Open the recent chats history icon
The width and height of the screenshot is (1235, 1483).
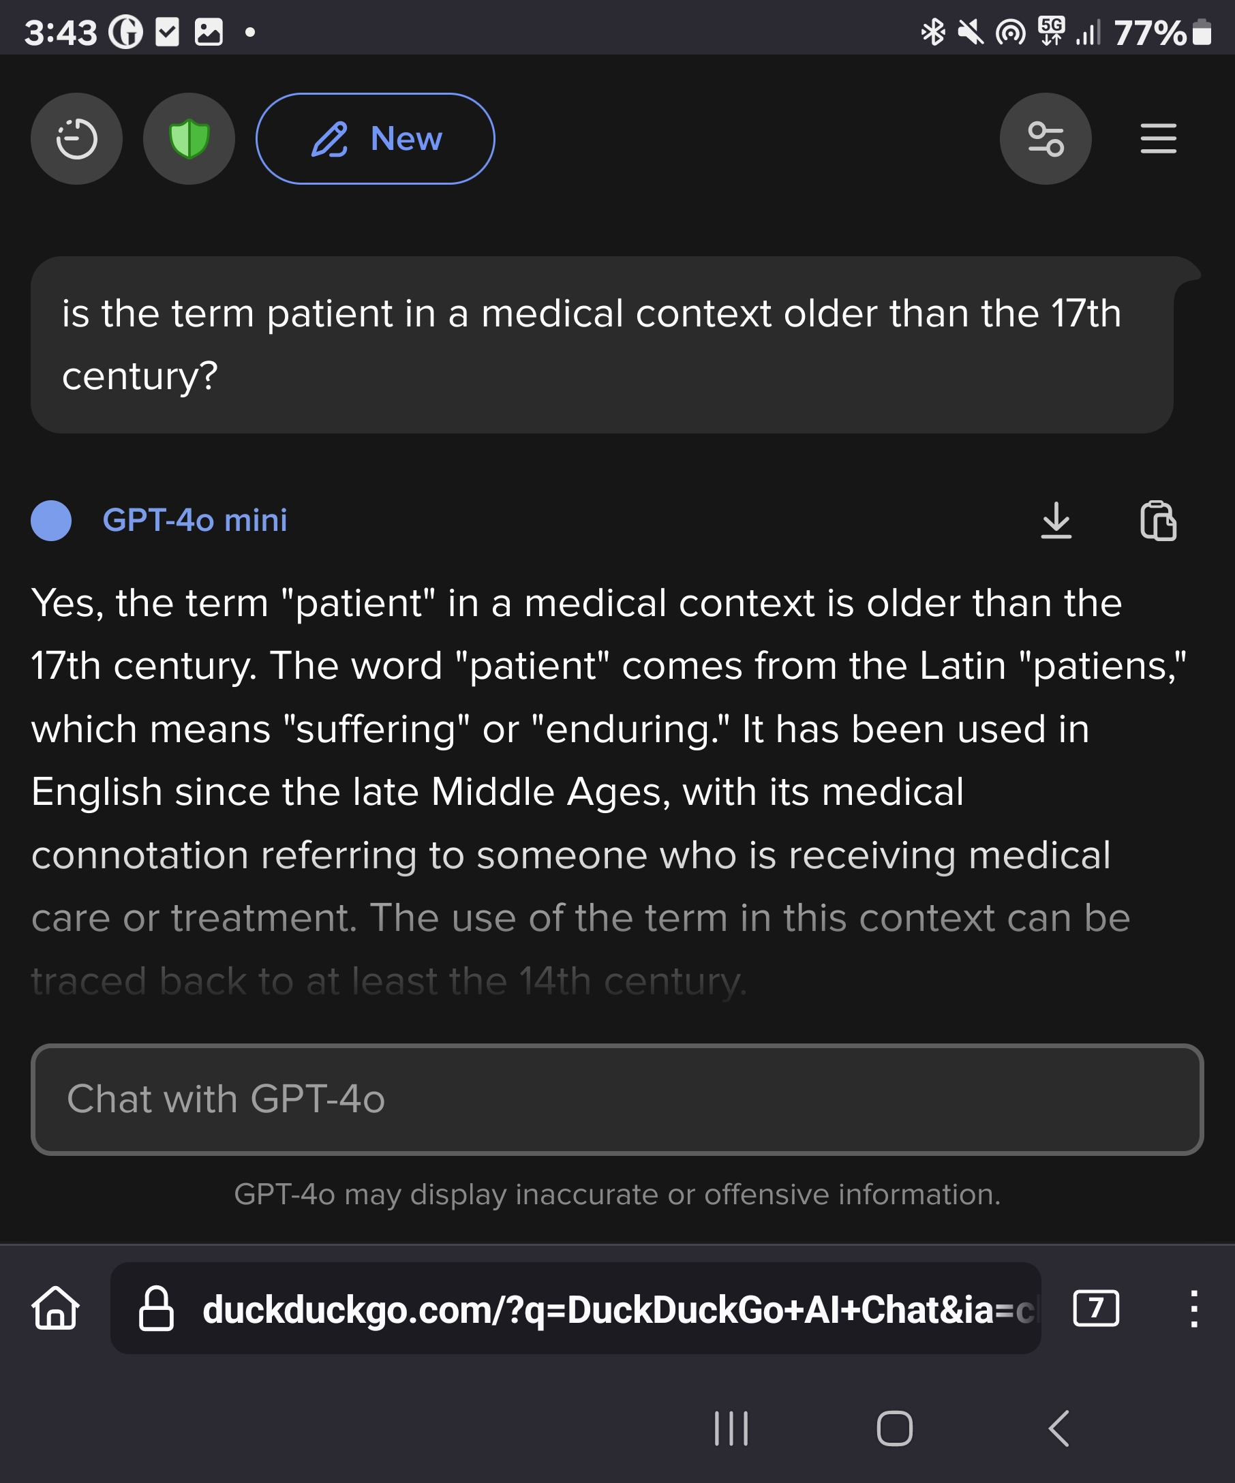(76, 138)
